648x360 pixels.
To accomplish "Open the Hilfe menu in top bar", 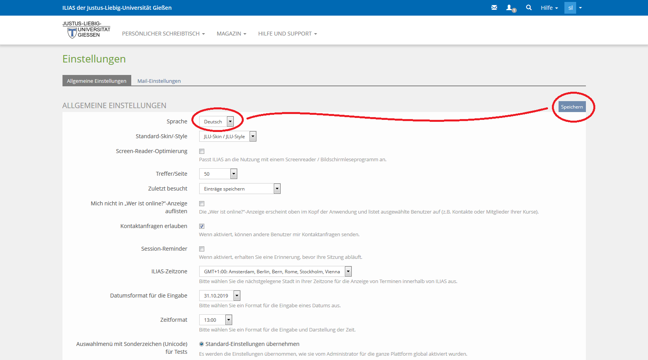I will coord(549,8).
